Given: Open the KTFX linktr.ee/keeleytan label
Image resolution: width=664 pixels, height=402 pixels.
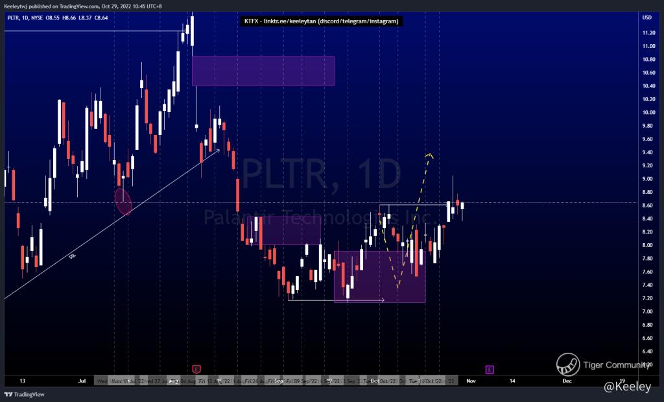Looking at the screenshot, I should (322, 21).
